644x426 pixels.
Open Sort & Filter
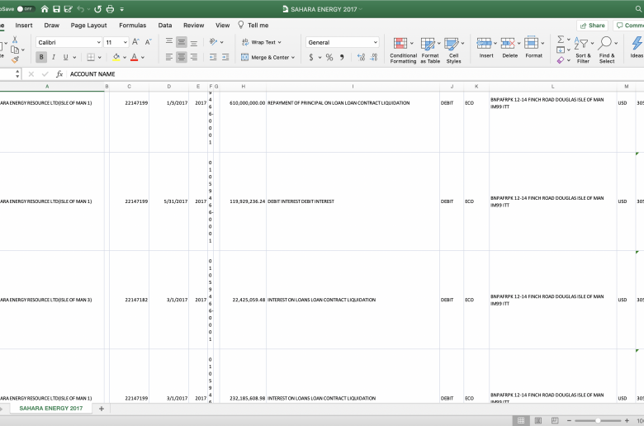coord(583,50)
